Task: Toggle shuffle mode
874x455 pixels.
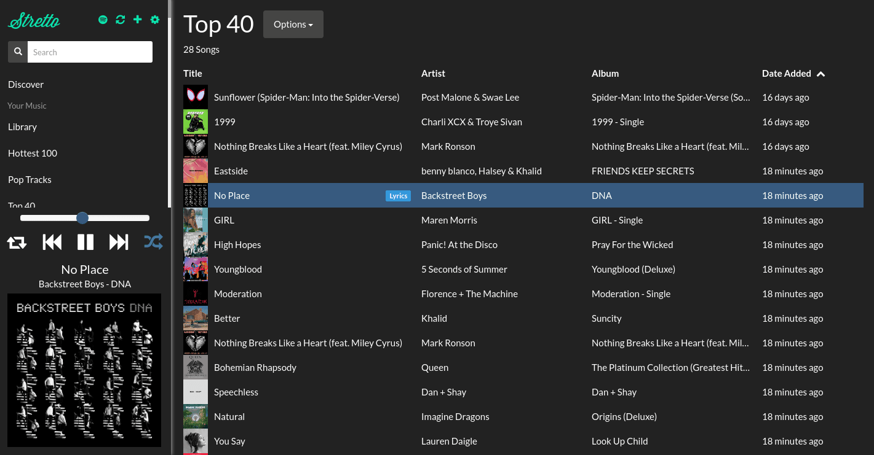Action: click(x=153, y=242)
